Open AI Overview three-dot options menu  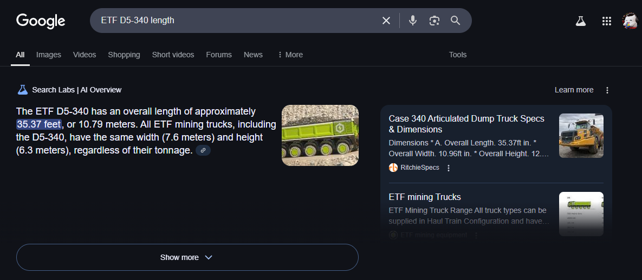(607, 90)
